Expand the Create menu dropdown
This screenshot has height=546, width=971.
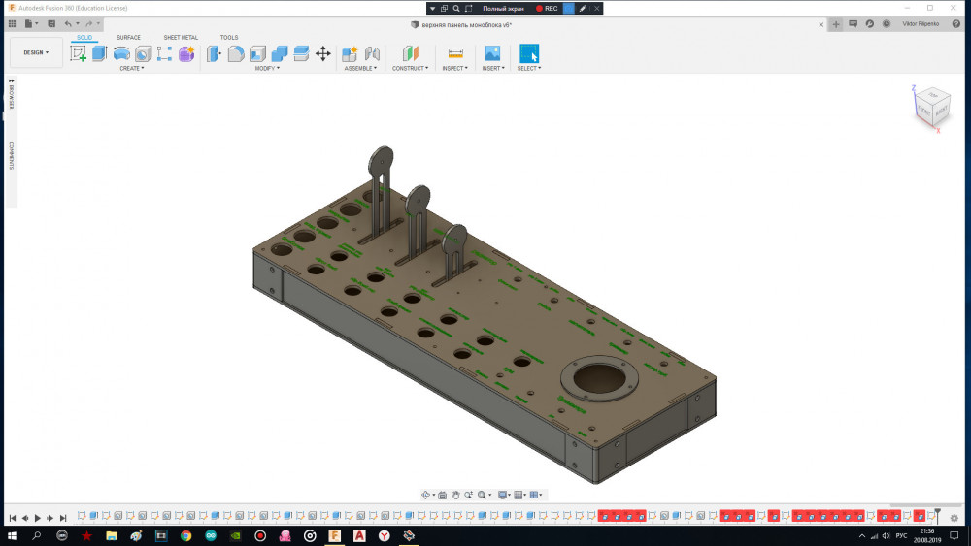(131, 69)
